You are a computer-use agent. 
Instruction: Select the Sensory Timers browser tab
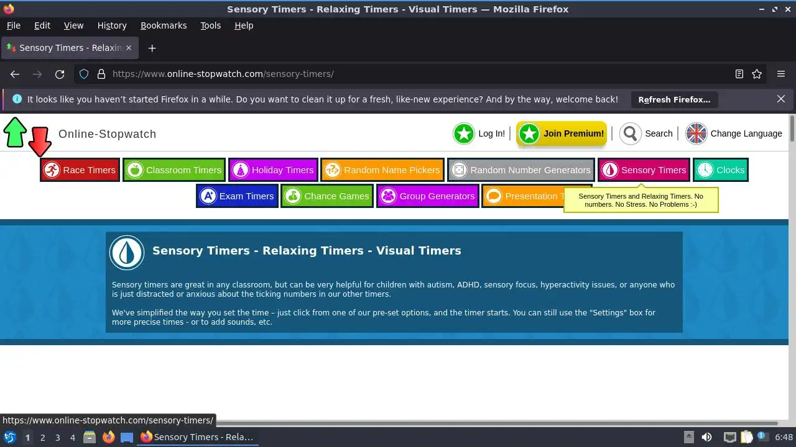click(69, 48)
